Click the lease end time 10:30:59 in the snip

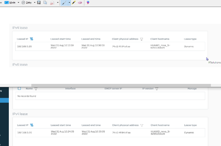pyautogui.click(x=93, y=46)
